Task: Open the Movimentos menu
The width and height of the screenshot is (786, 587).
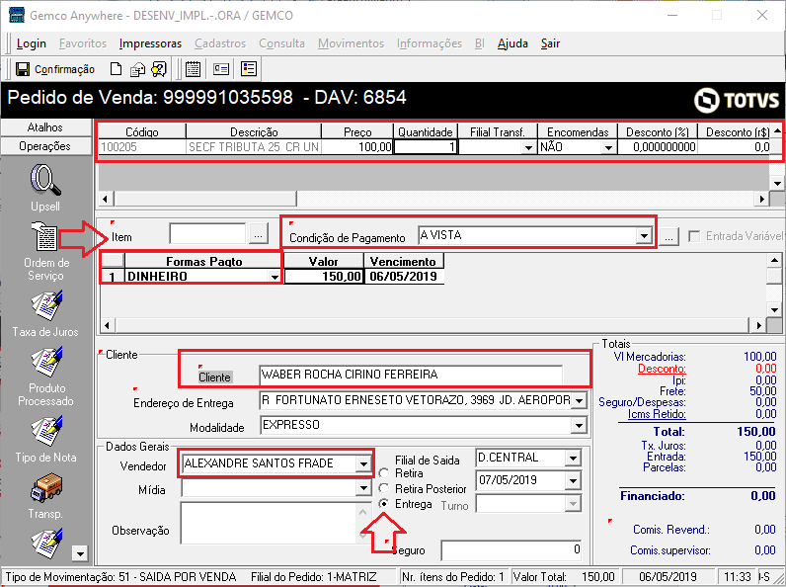Action: (x=351, y=43)
